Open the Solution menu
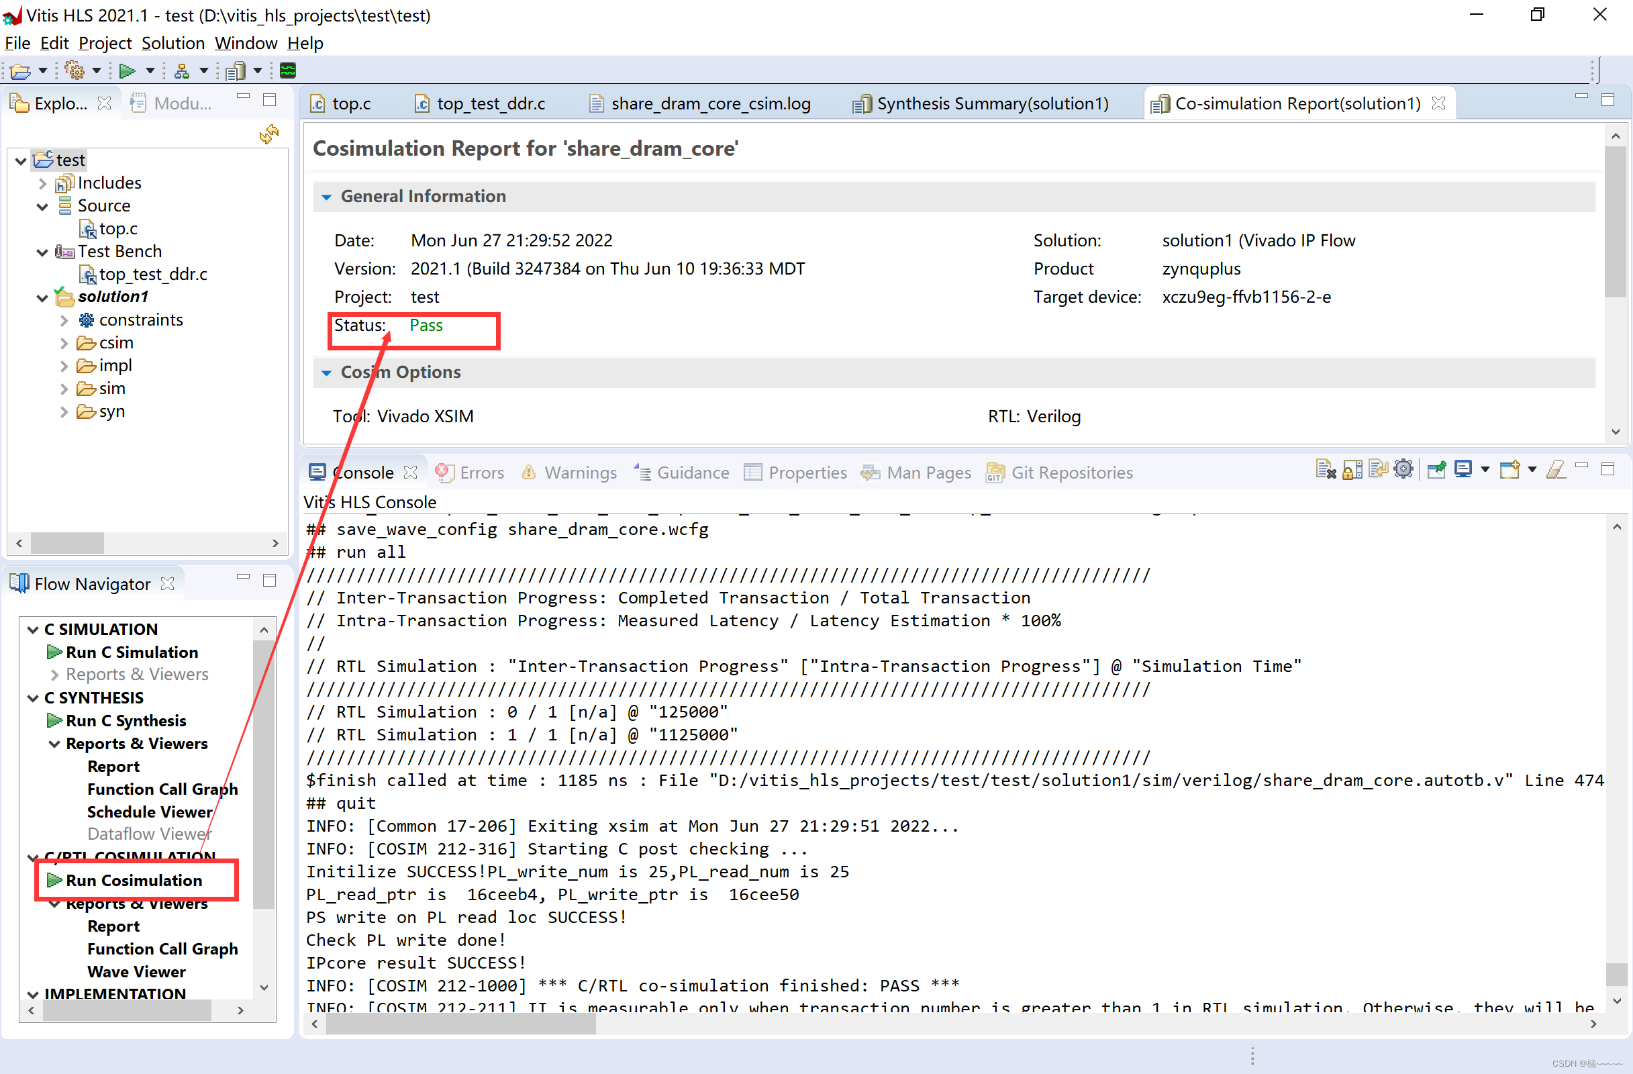The height and width of the screenshot is (1074, 1633). point(173,43)
